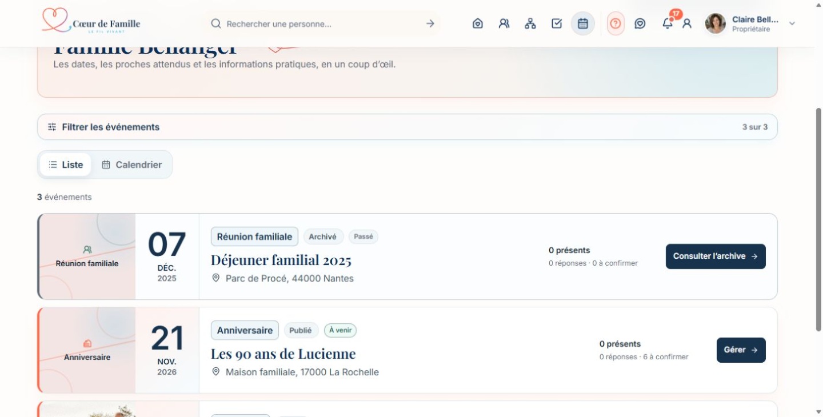This screenshot has width=823, height=417.
Task: Click the Publié status badge
Action: click(x=301, y=330)
